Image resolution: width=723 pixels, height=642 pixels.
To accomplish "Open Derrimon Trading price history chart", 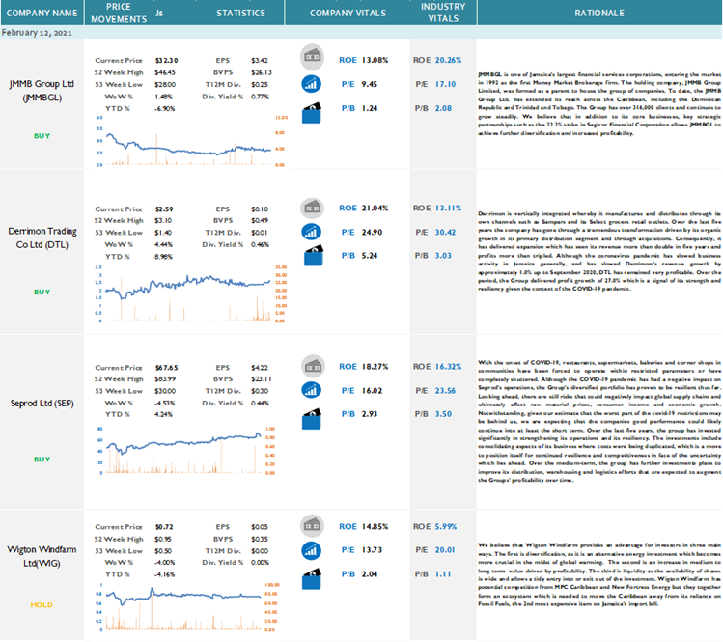I will 191,293.
